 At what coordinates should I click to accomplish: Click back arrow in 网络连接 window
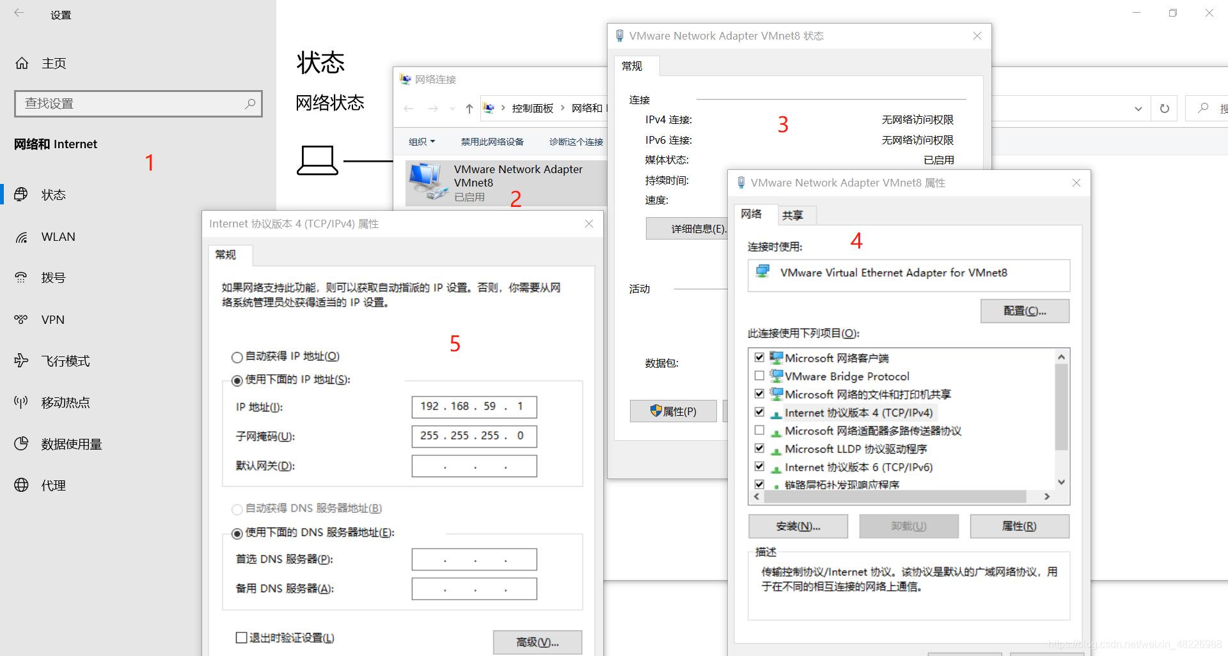pyautogui.click(x=409, y=109)
